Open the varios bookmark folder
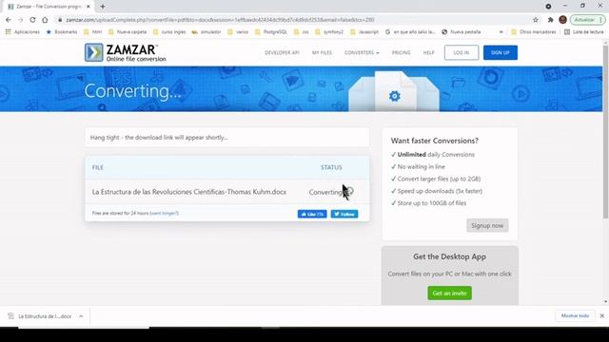This screenshot has height=342, width=609. 238,31
